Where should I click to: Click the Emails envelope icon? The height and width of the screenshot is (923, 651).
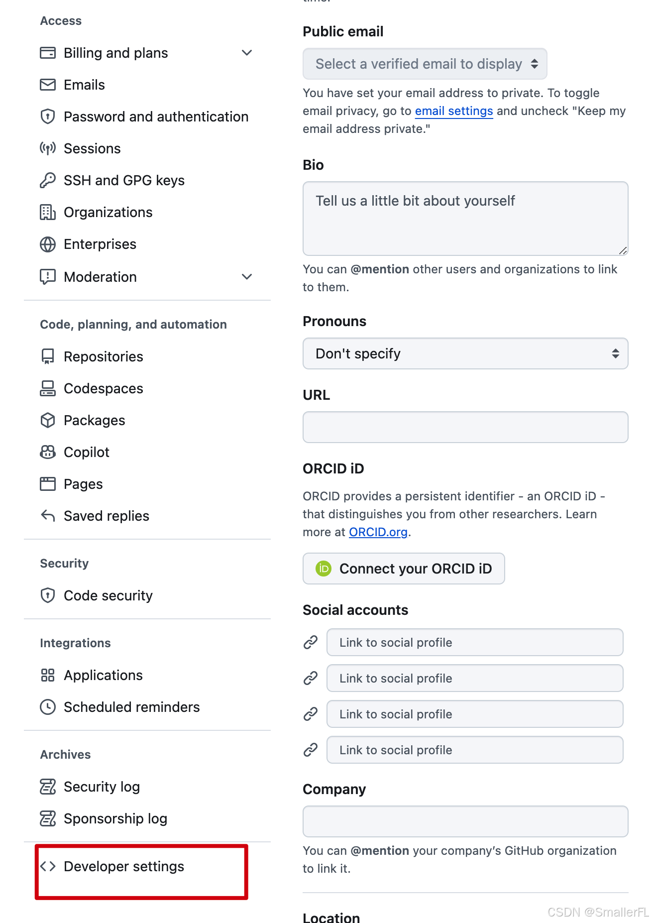point(48,85)
